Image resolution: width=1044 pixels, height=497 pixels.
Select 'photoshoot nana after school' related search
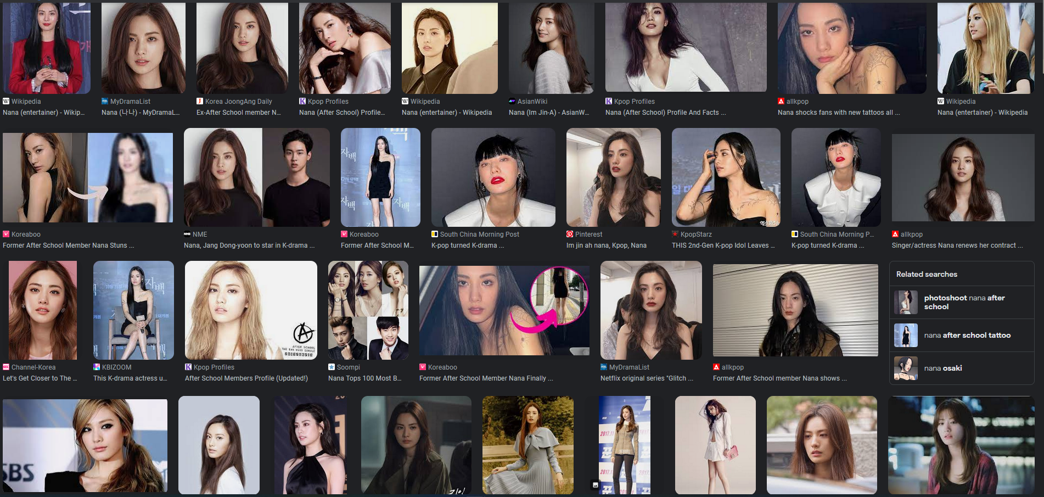tap(964, 302)
